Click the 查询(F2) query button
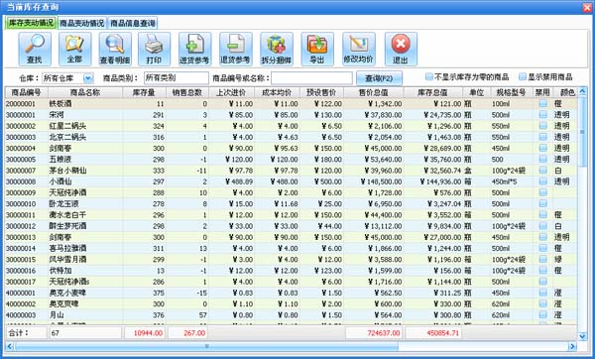 [379, 78]
